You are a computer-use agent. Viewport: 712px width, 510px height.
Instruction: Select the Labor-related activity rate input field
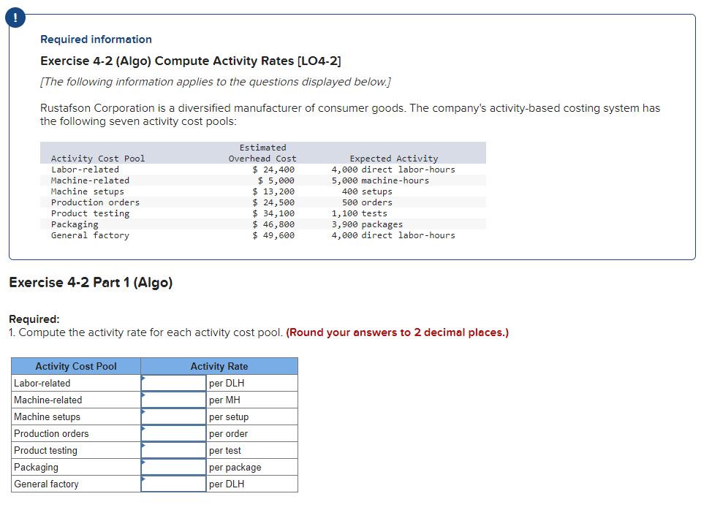tap(173, 382)
